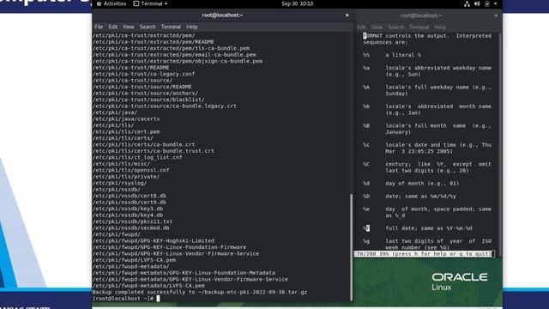Click the line /etc/pki/java/cacerts

(126, 118)
